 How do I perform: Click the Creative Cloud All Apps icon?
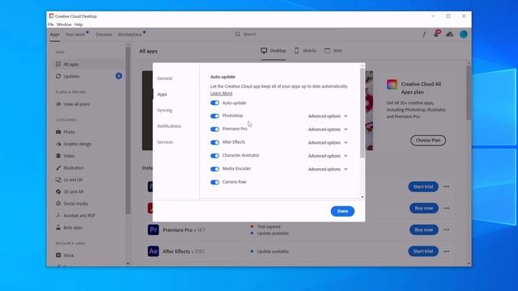(392, 84)
